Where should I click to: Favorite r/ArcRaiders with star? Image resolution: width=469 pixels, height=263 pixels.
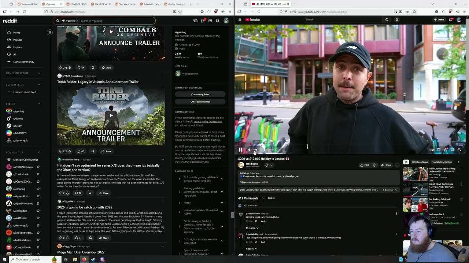tap(38, 211)
